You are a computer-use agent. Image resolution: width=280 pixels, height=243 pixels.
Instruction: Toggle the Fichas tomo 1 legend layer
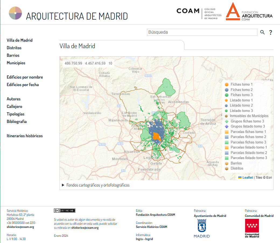tap(241, 84)
